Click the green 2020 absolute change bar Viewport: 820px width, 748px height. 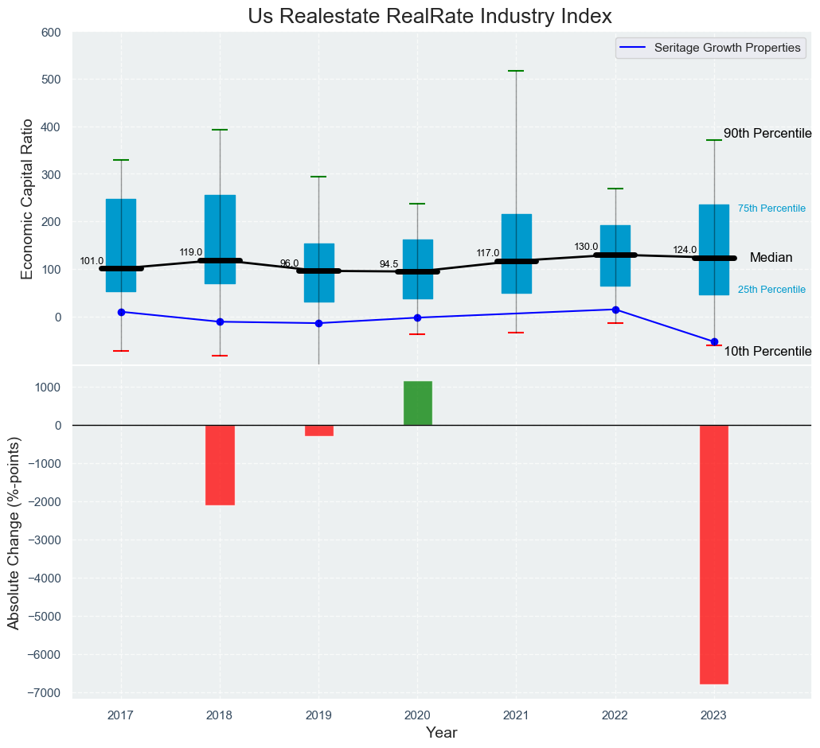[x=418, y=403]
